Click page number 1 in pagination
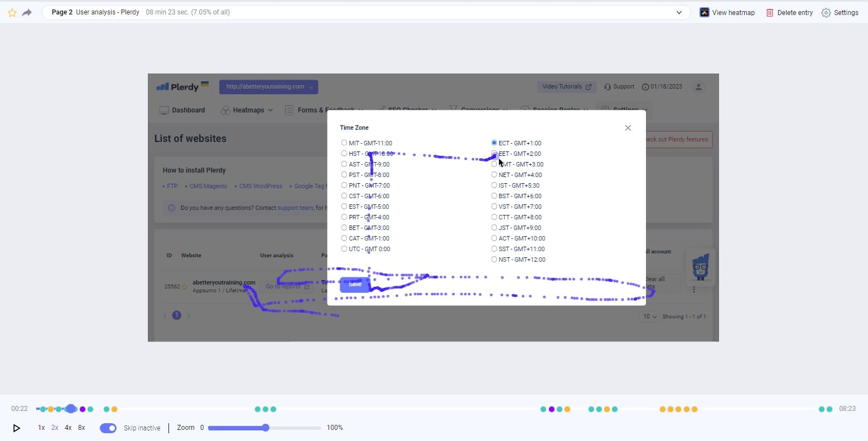Image resolution: width=868 pixels, height=441 pixels. click(x=177, y=315)
